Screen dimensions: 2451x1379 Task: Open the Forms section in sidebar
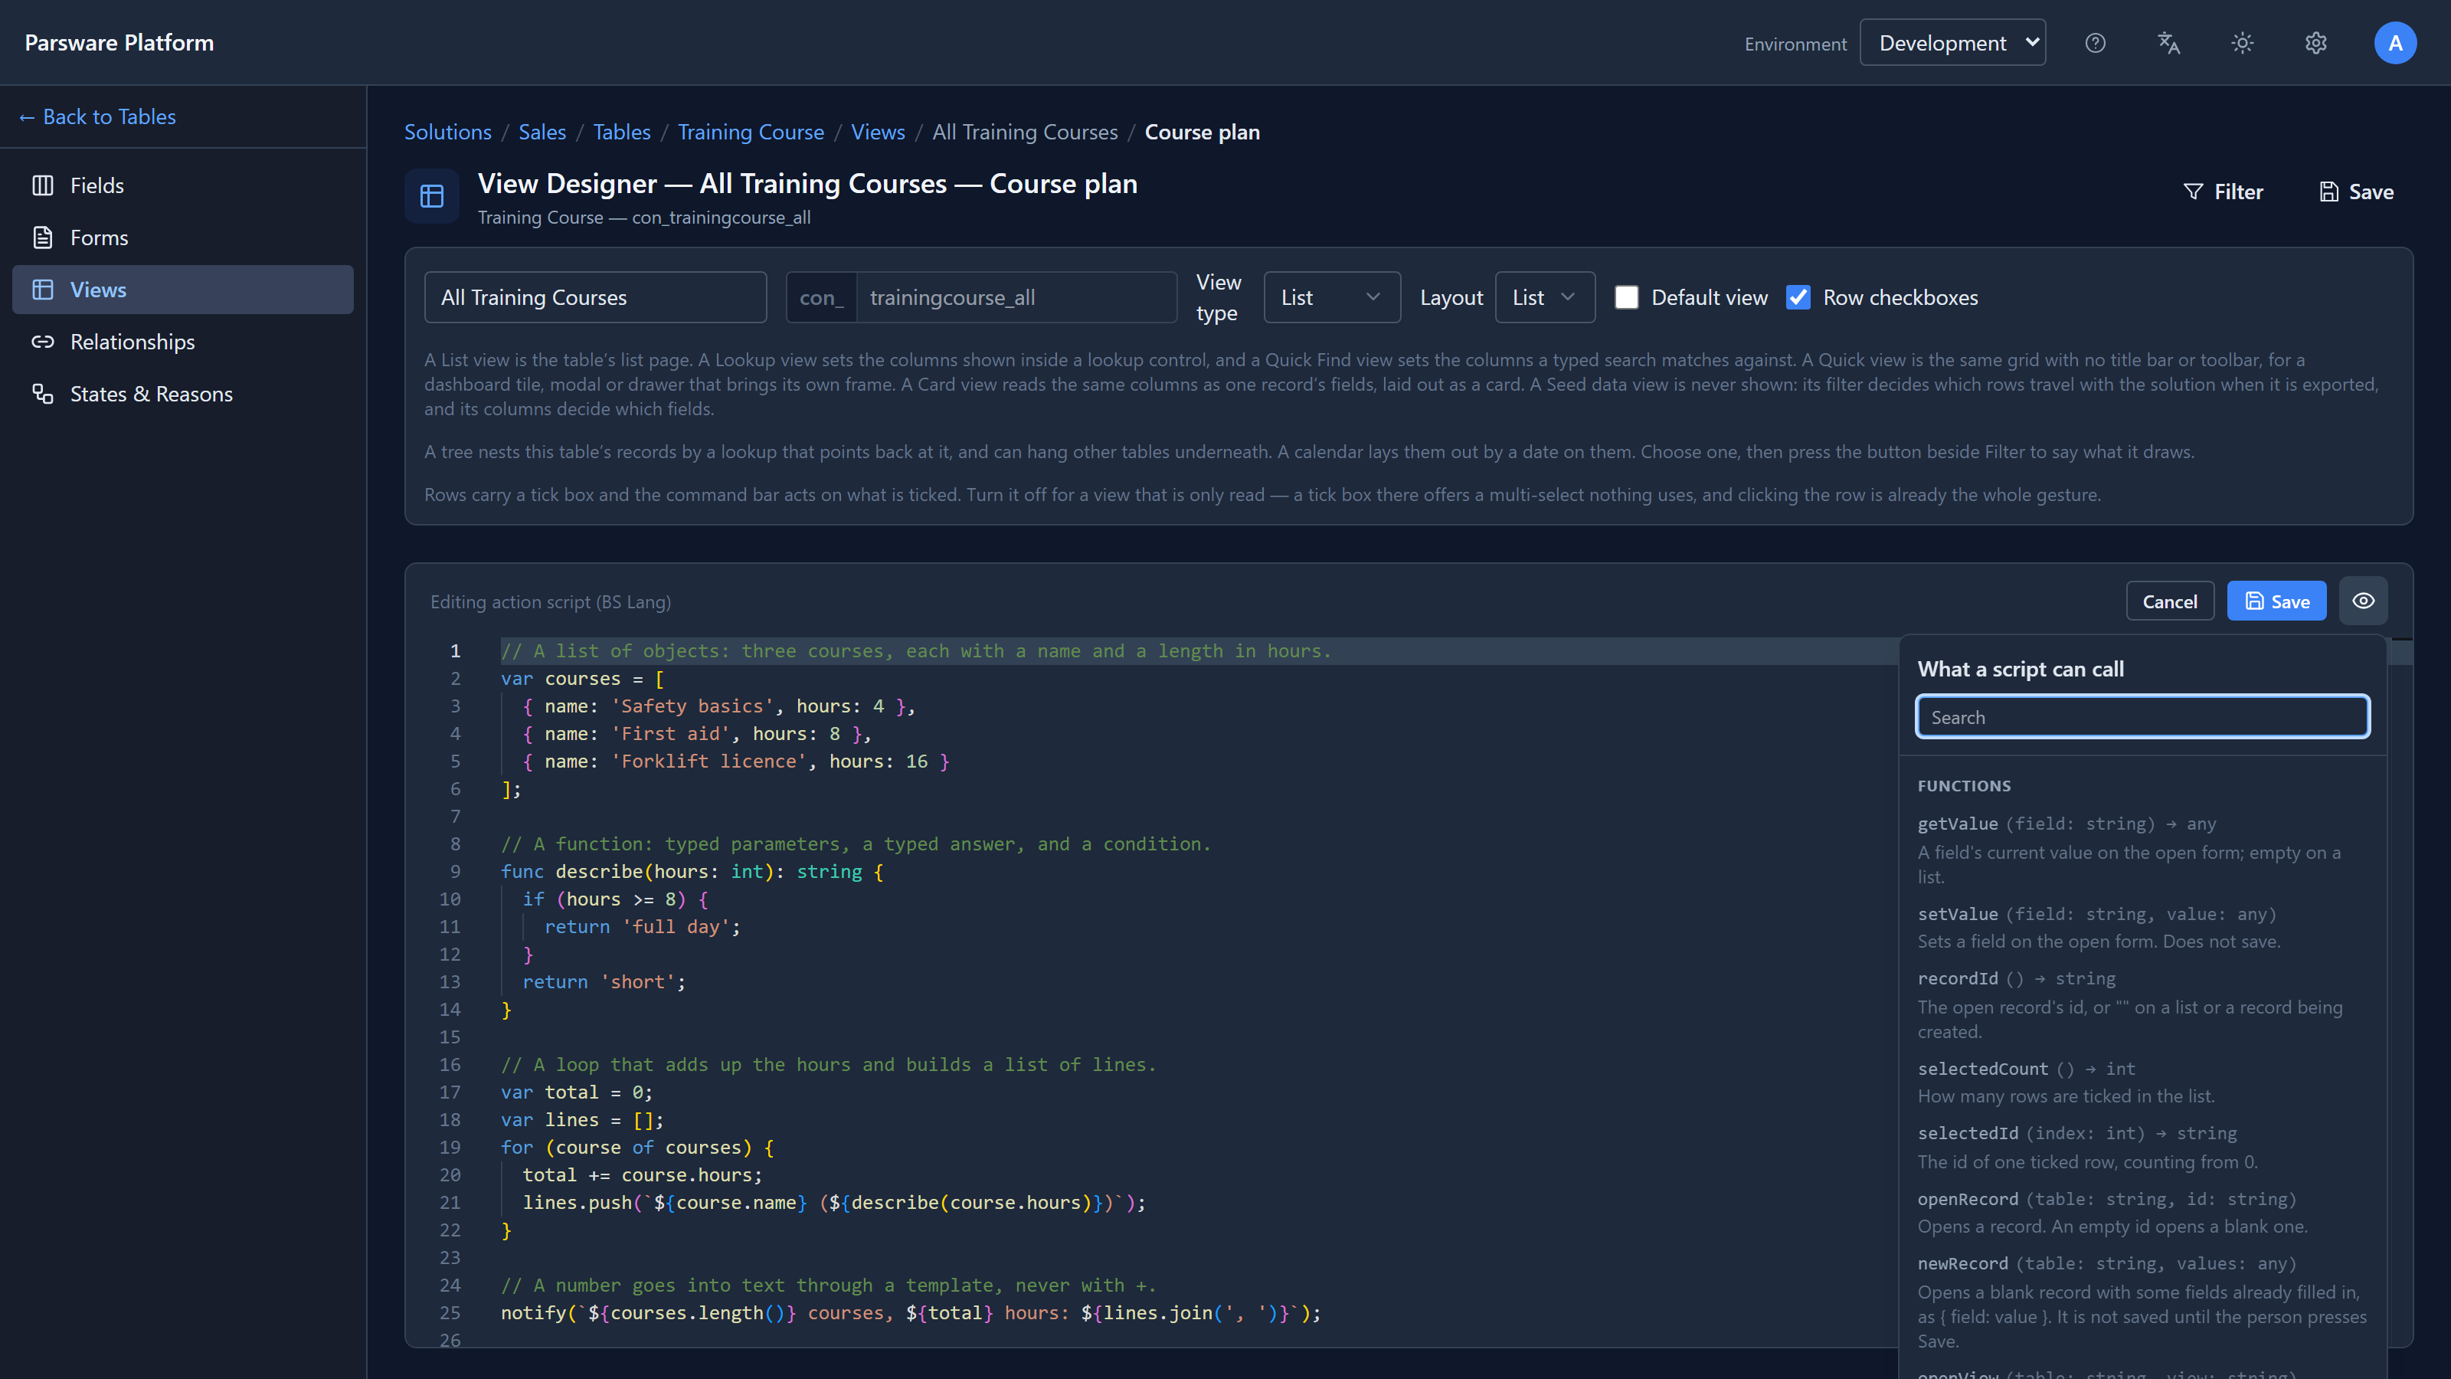click(183, 238)
